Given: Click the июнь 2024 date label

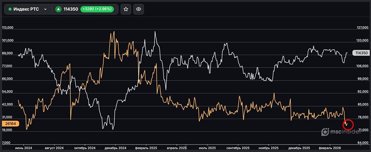Looking at the screenshot, I should tap(24, 148).
